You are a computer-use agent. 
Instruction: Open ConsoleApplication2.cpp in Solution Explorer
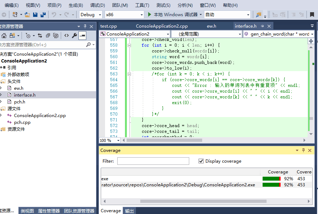coord(40,116)
